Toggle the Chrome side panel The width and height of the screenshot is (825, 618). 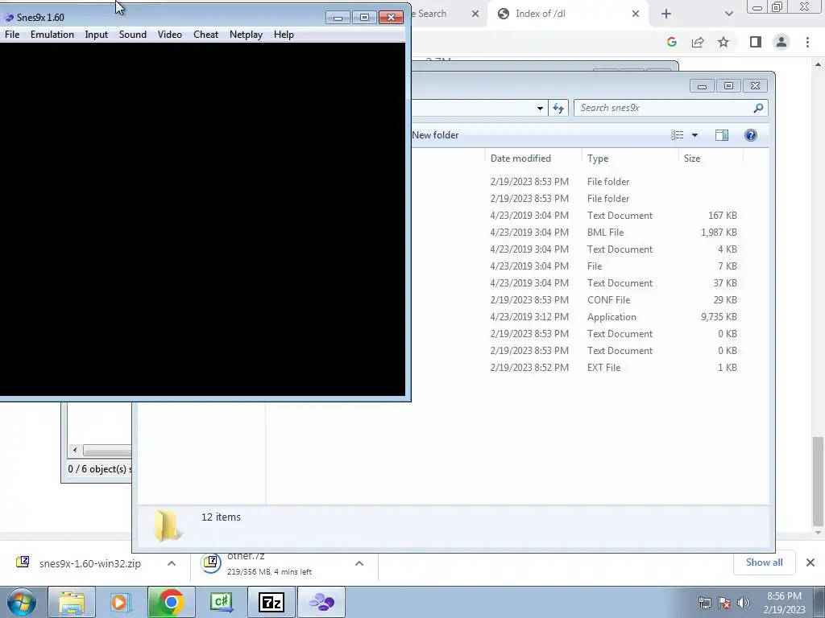[x=756, y=42]
